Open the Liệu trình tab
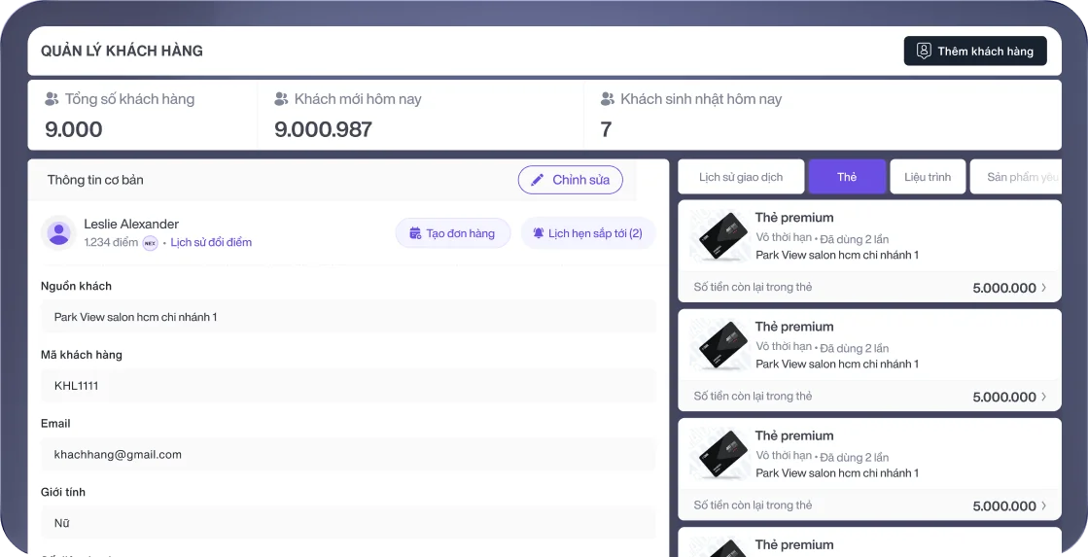 [x=928, y=177]
